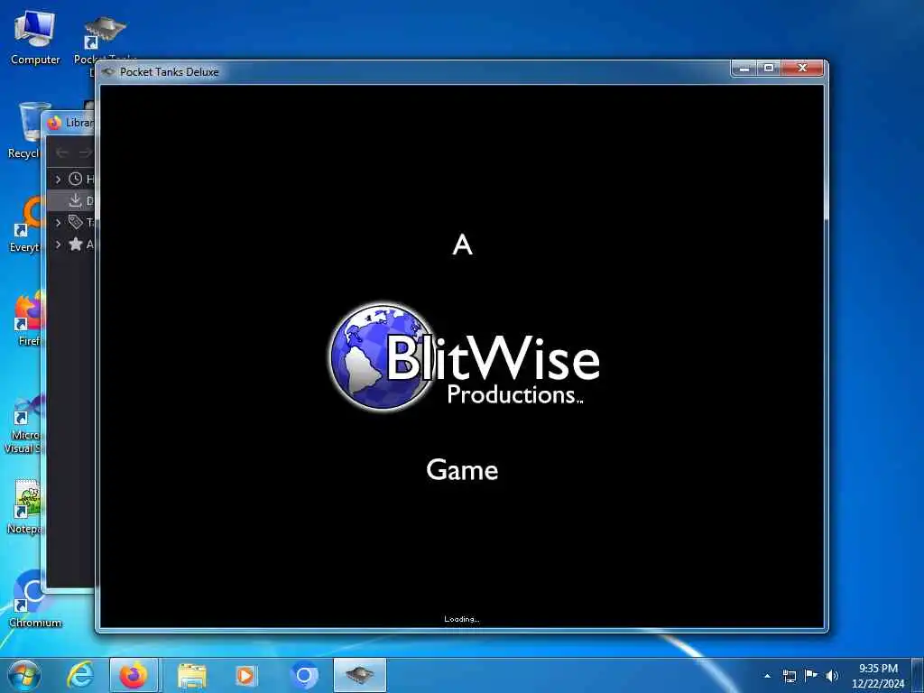Screen dimensions: 924x693
Task: Select the Downloads row in Library window
Action: coord(70,200)
